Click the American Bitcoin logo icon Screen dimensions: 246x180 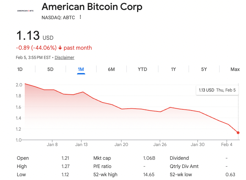pyautogui.click(x=25, y=11)
